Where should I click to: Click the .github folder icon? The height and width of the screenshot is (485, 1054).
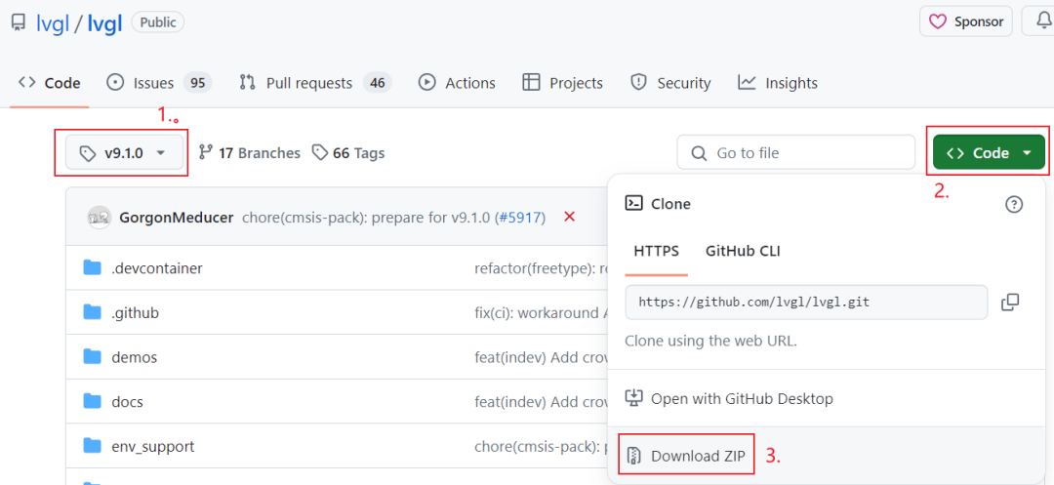[x=92, y=312]
